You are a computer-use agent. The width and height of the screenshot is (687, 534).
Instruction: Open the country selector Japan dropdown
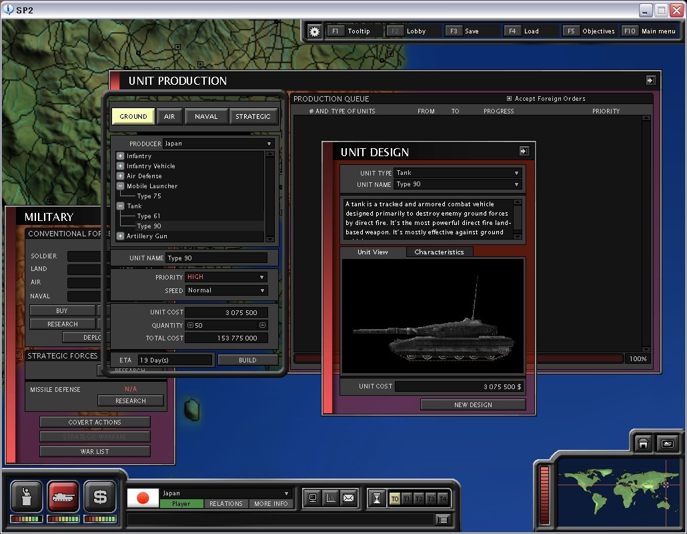click(226, 493)
